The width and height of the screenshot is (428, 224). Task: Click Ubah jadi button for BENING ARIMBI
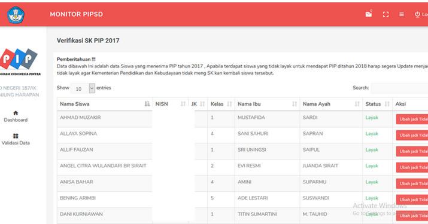pos(412,200)
